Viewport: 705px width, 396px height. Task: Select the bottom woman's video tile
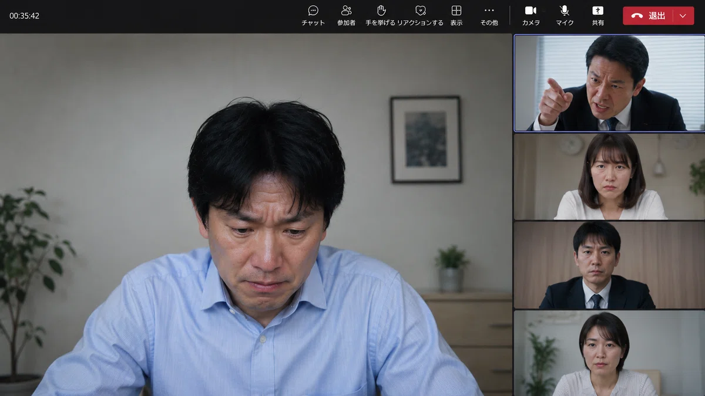(x=609, y=353)
